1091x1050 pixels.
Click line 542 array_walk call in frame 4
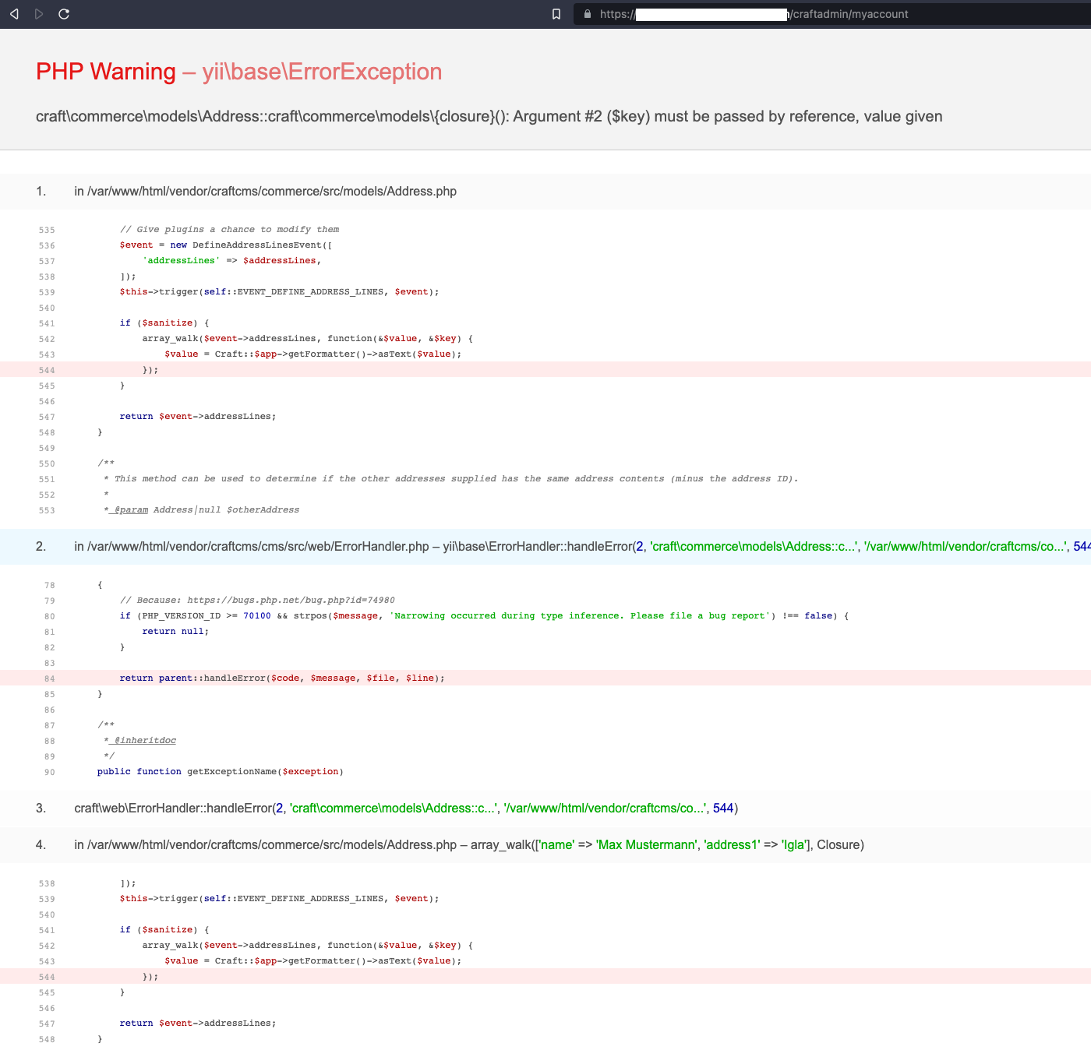[308, 946]
